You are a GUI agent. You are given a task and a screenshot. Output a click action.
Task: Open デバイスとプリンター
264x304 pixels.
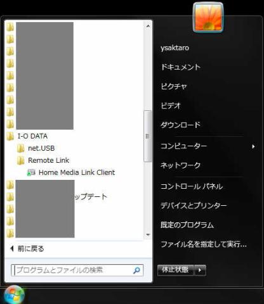point(194,205)
